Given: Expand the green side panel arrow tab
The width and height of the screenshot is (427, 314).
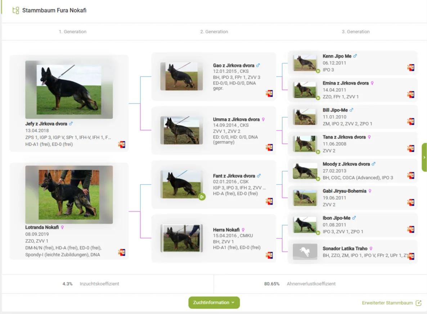Looking at the screenshot, I should (x=424, y=157).
